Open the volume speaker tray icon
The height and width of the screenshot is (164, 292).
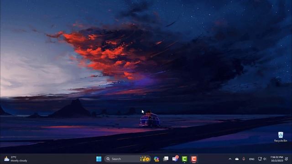265,159
